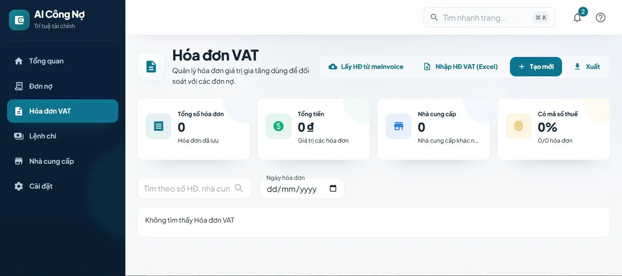Click the notification count badge 2
The image size is (622, 276).
pos(583,12)
